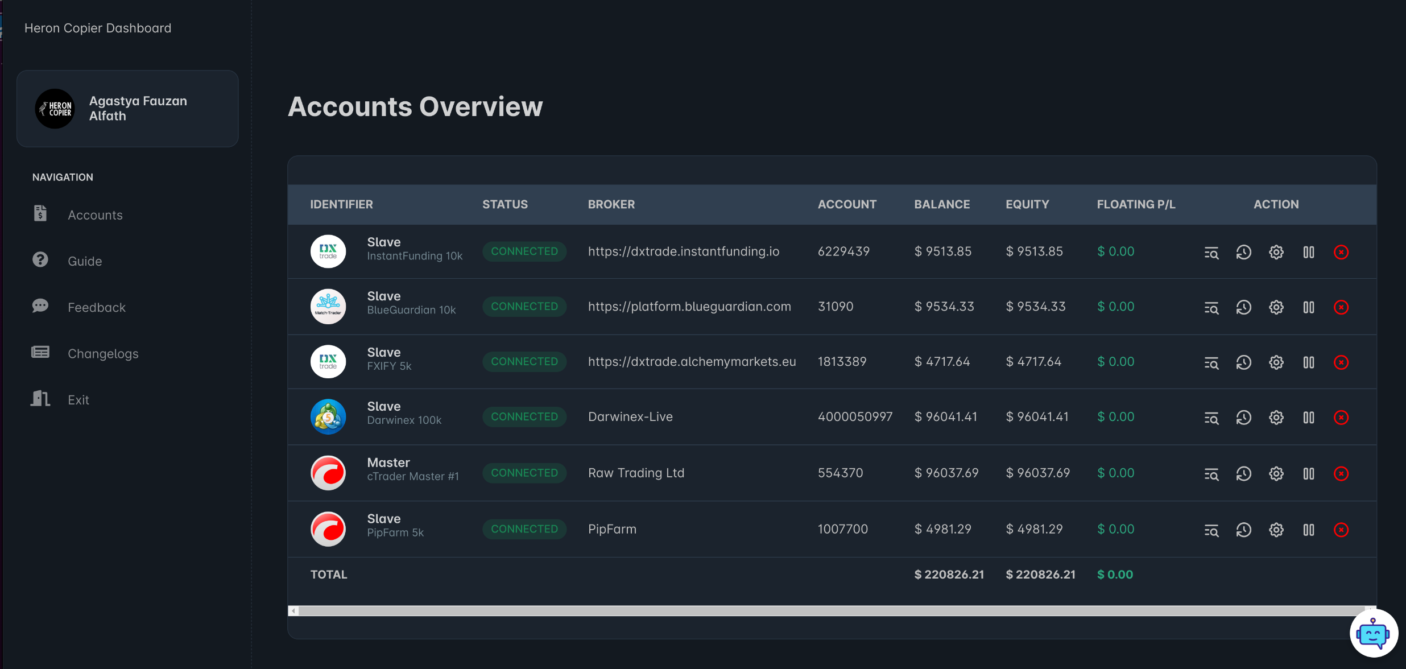Pause copying on Darwinex 100k account

[1308, 418]
